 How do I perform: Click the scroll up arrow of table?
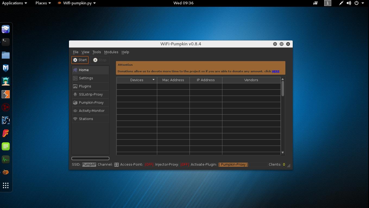pyautogui.click(x=283, y=79)
